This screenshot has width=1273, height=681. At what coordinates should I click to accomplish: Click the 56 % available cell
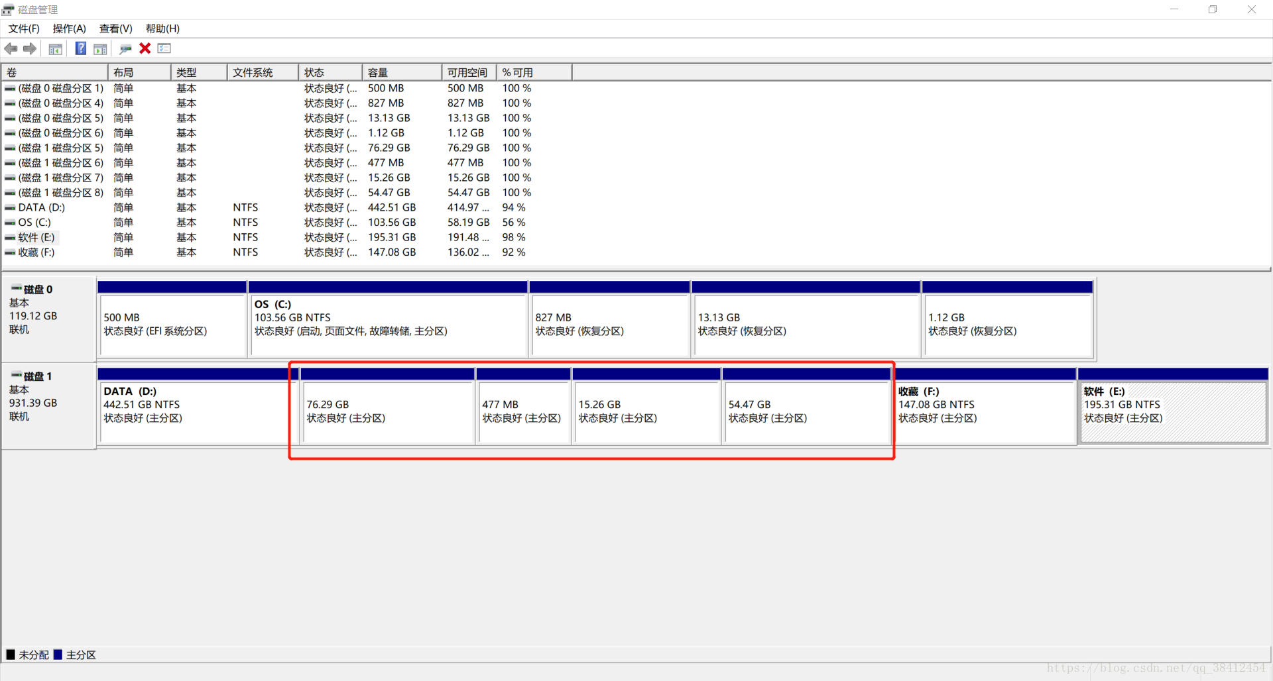click(x=514, y=223)
